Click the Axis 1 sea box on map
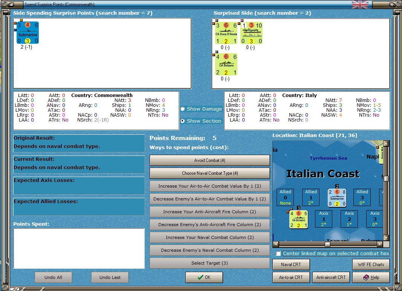 click(324, 219)
